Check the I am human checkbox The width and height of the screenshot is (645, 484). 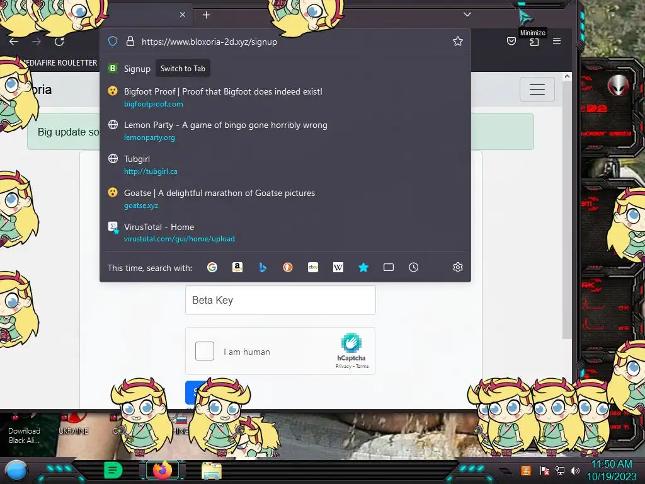tap(205, 351)
